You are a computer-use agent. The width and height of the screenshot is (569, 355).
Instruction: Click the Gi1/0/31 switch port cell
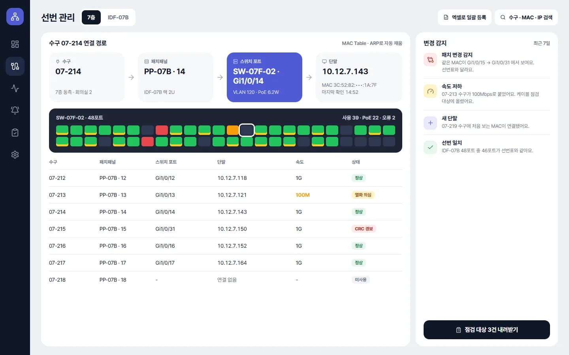(x=165, y=229)
